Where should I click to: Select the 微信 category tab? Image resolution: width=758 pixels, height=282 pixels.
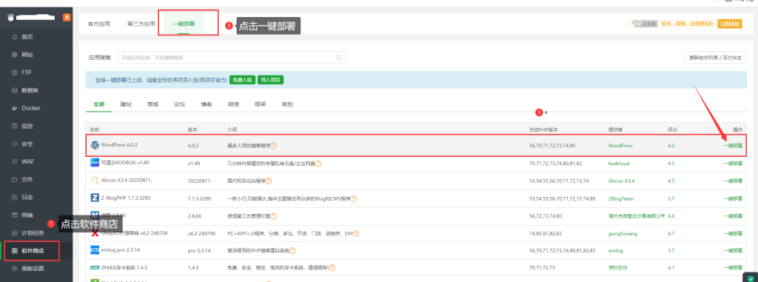coord(233,104)
